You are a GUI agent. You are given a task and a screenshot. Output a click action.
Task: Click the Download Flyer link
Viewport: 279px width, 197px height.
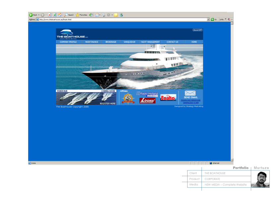pos(191,103)
